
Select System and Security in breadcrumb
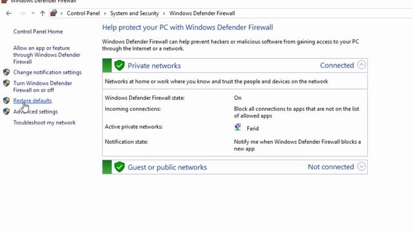coord(134,14)
